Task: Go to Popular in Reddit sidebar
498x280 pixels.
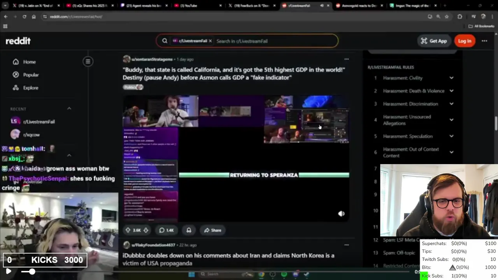Action: [x=26, y=75]
